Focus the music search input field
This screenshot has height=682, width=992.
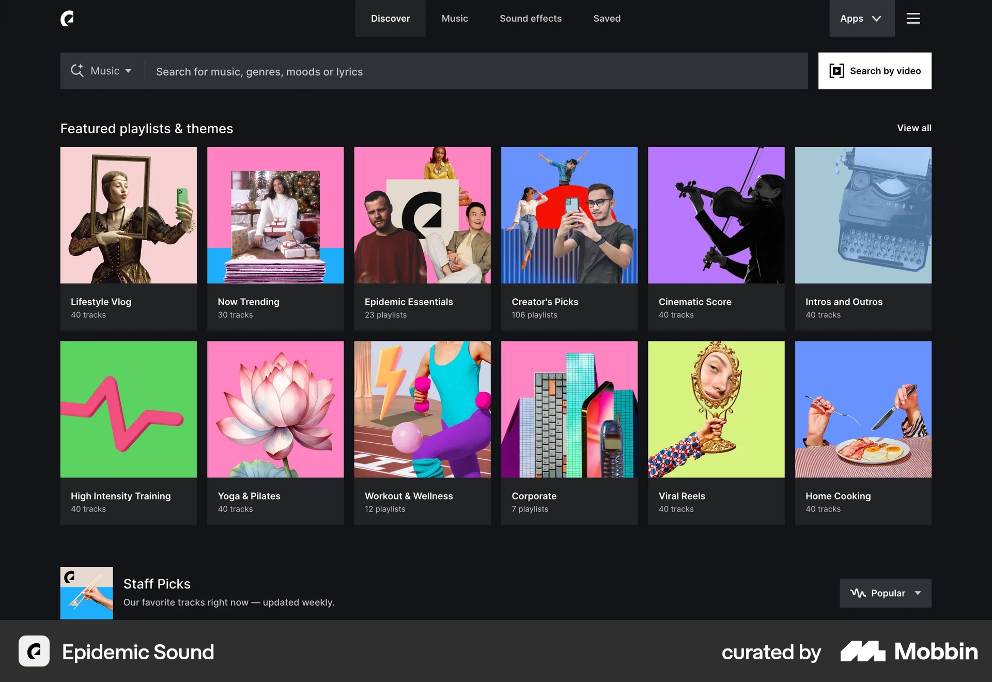click(x=475, y=71)
